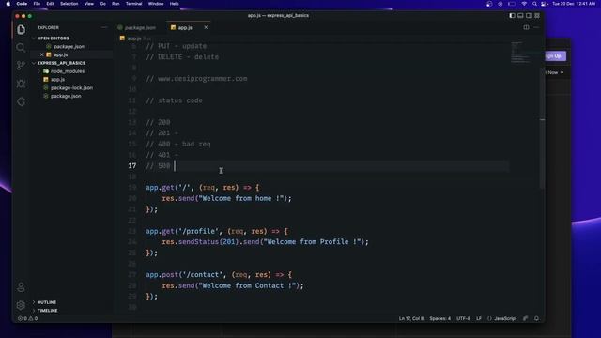Open the Edit menu
Viewport: 601px width, 338px height.
pos(50,4)
